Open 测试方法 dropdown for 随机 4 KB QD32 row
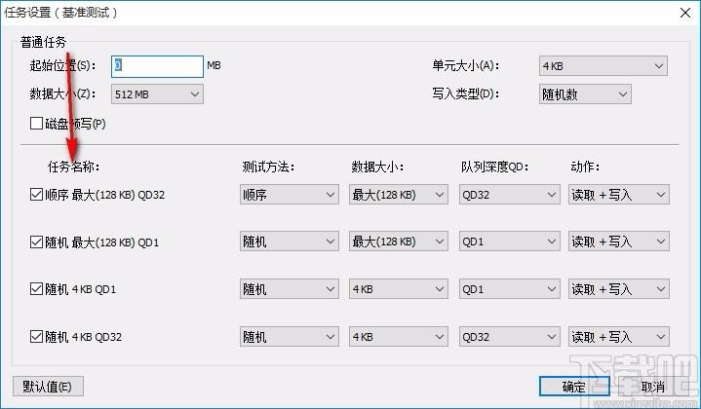This screenshot has width=701, height=409. pos(290,337)
